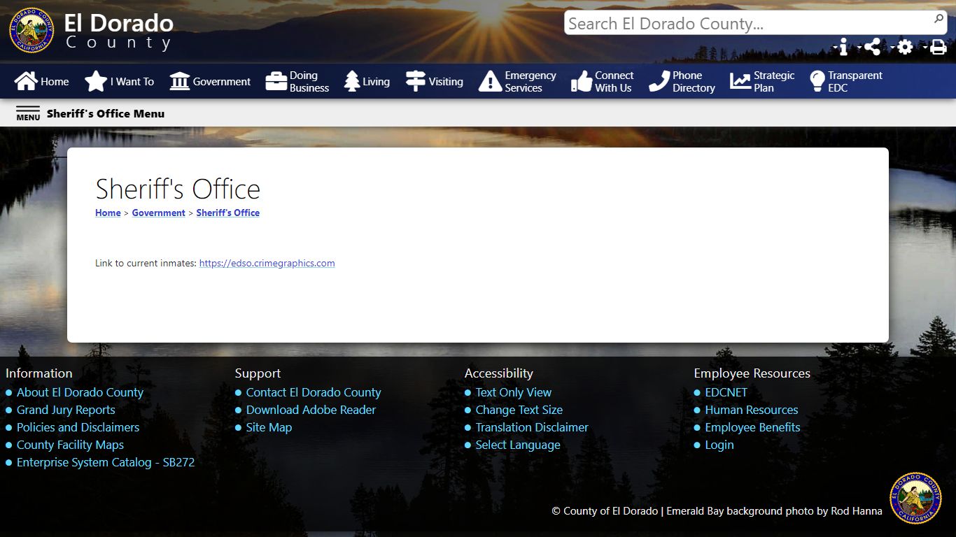The image size is (956, 537).
Task: Open the info icon dropdown
Action: pos(843,47)
